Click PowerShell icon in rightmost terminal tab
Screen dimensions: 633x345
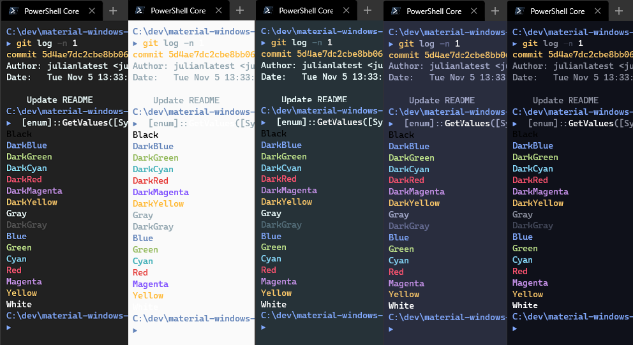click(519, 11)
